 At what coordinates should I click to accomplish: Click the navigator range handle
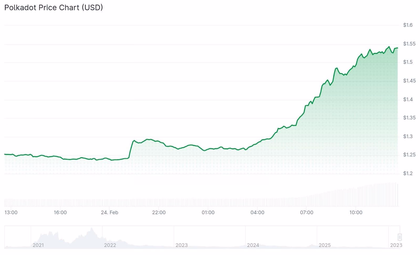click(400, 237)
